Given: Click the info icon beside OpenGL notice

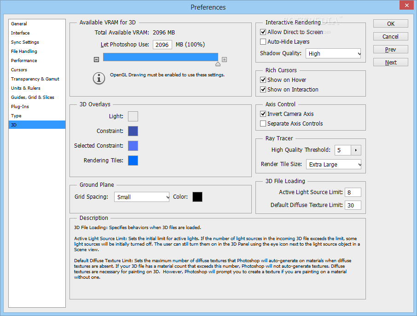Looking at the screenshot, I should [98, 78].
